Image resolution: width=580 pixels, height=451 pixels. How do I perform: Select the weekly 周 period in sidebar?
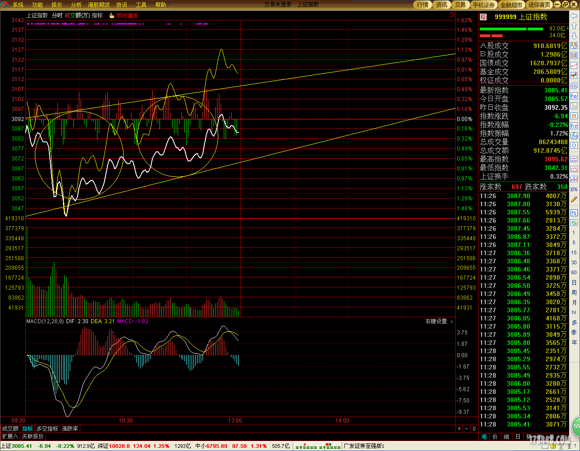point(574,292)
